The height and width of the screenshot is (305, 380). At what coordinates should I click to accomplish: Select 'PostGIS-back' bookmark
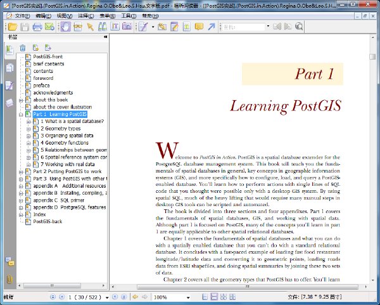[47, 221]
